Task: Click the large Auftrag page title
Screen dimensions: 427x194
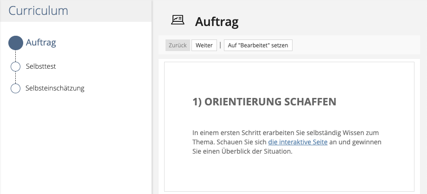Action: (x=217, y=21)
